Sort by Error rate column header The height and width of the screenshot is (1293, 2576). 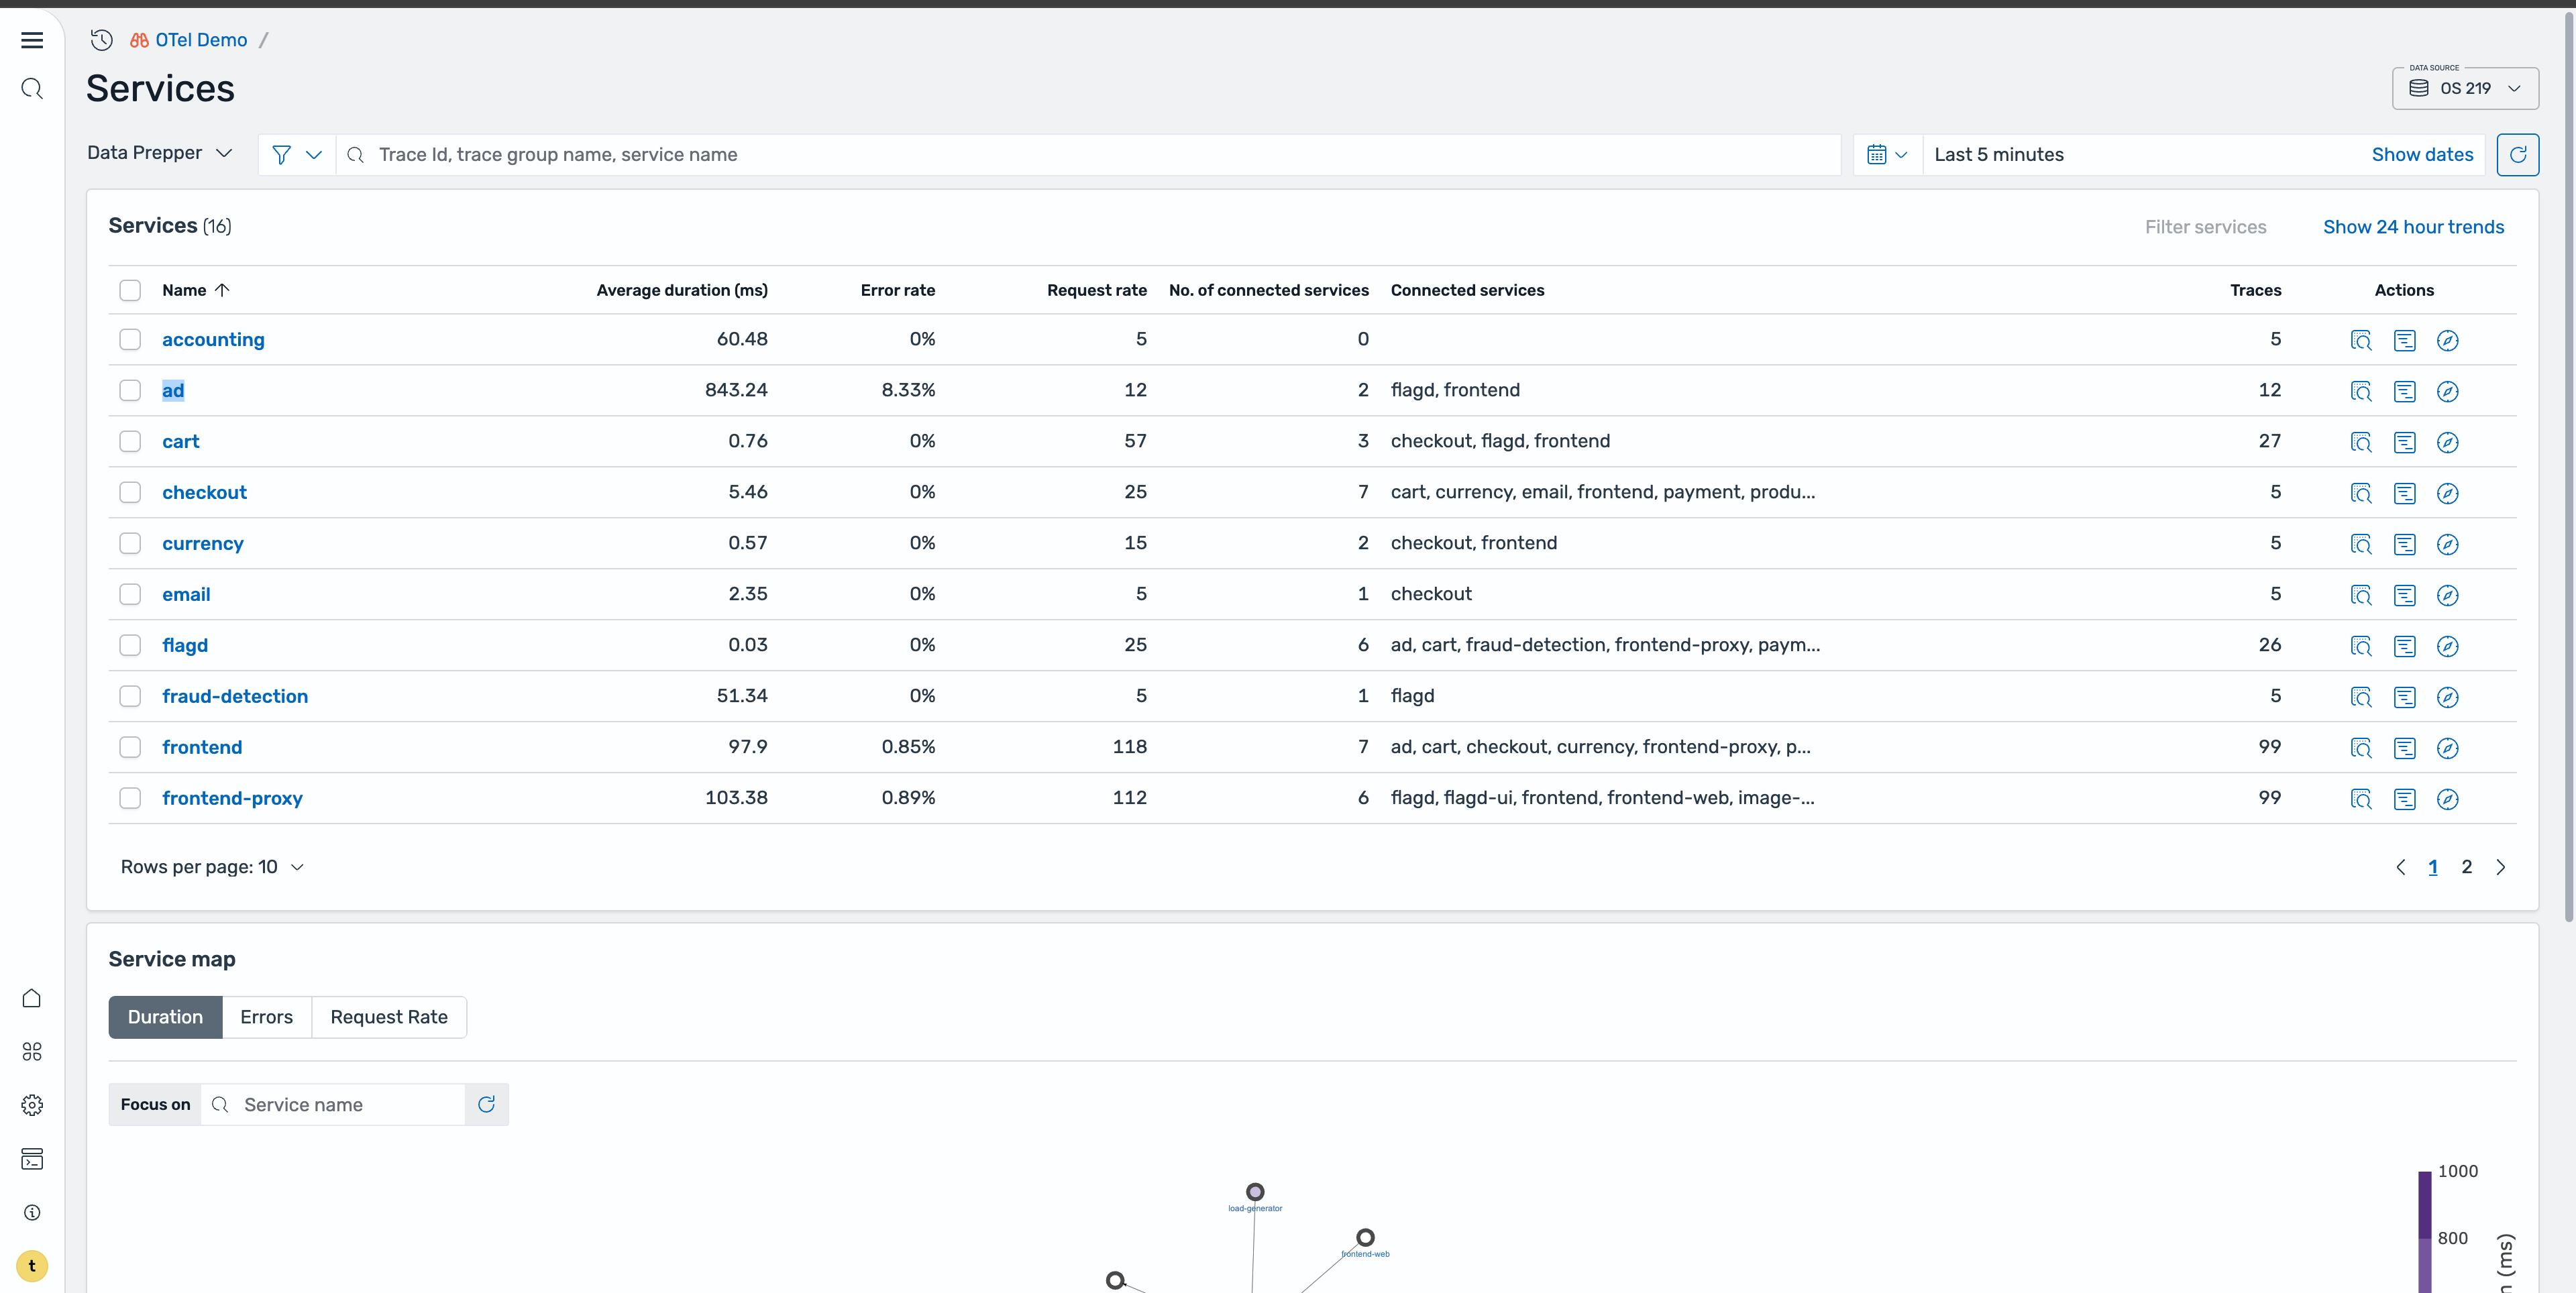[x=898, y=290]
